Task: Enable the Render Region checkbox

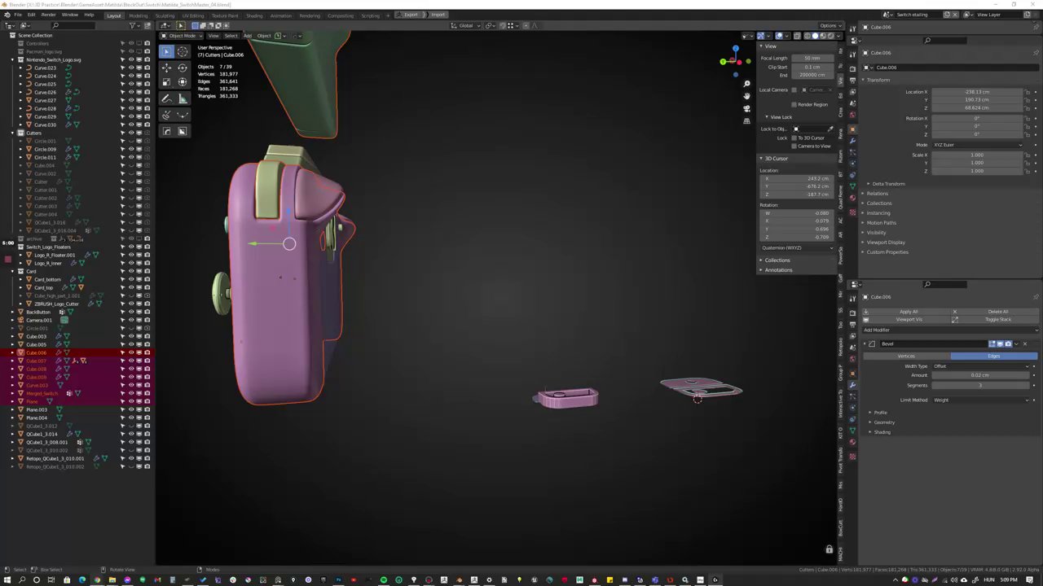Action: click(794, 104)
